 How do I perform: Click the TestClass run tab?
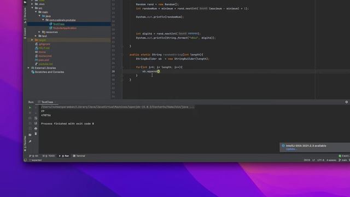[47, 102]
